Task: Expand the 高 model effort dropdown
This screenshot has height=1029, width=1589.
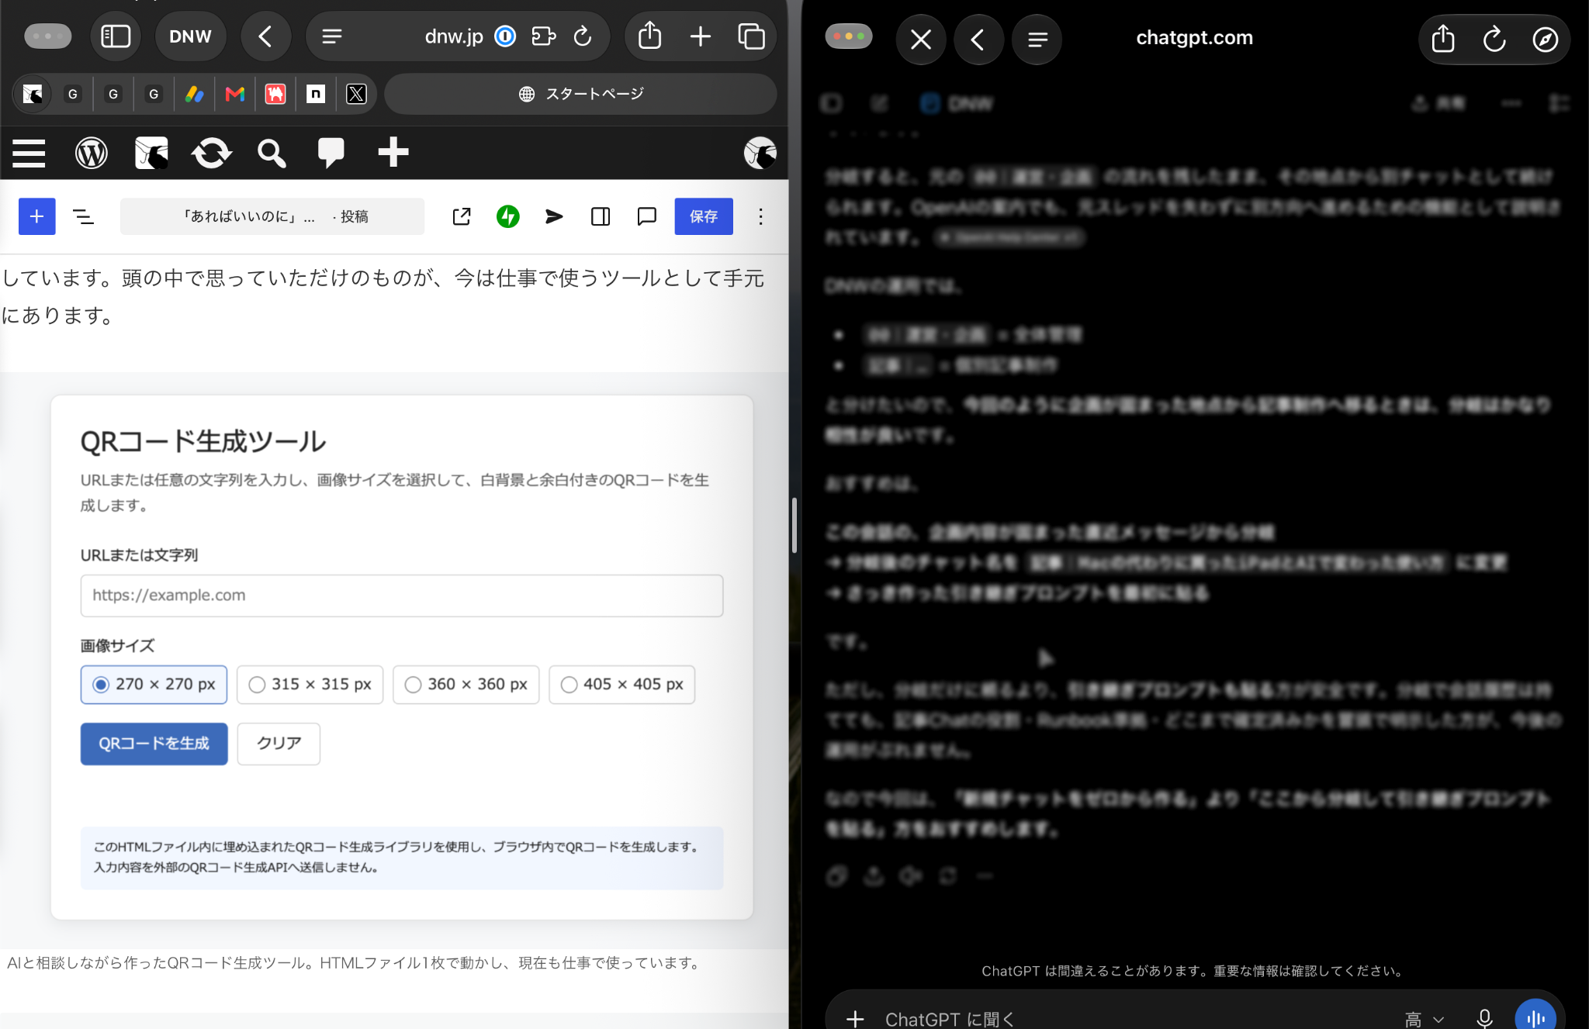Action: tap(1425, 1018)
